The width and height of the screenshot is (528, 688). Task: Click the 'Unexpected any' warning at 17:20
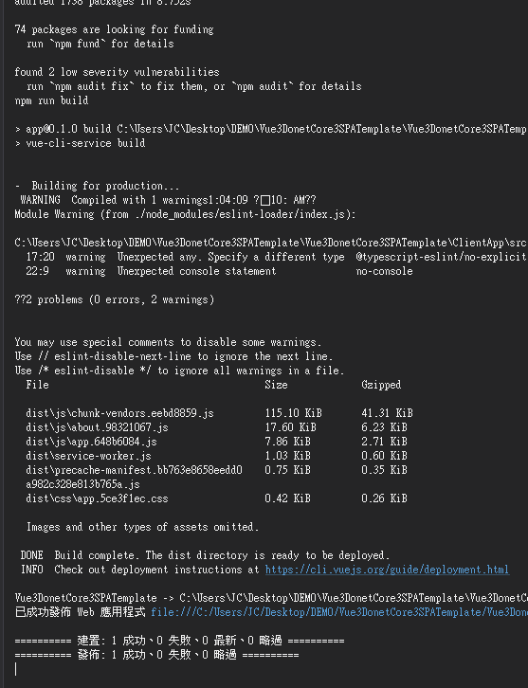pyautogui.click(x=276, y=257)
